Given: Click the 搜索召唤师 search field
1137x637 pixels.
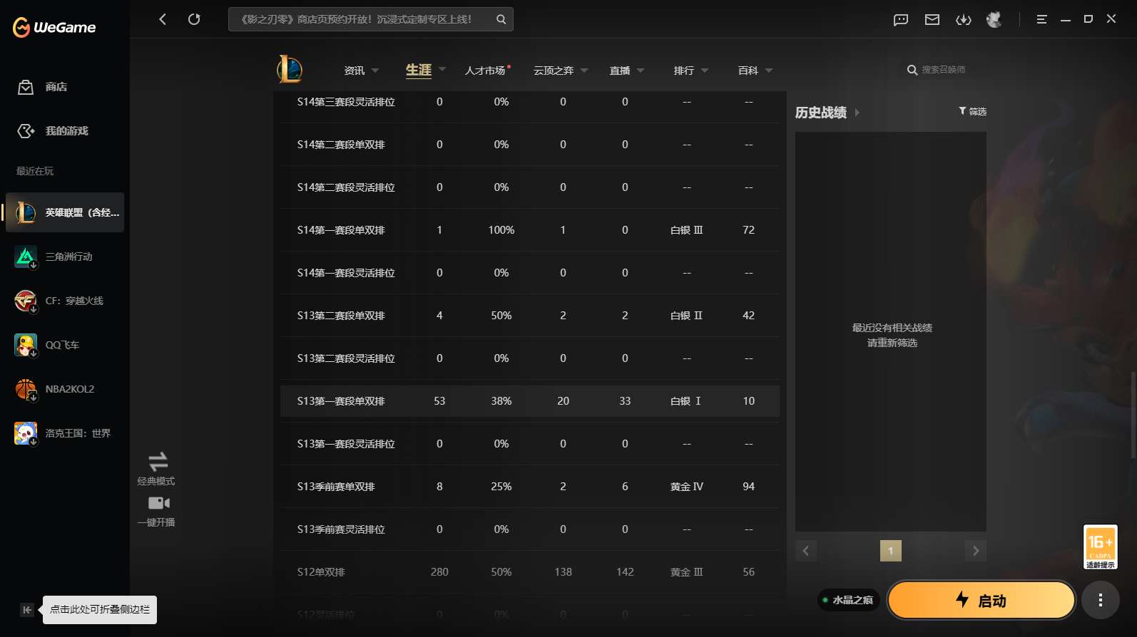Looking at the screenshot, I should click(x=943, y=70).
